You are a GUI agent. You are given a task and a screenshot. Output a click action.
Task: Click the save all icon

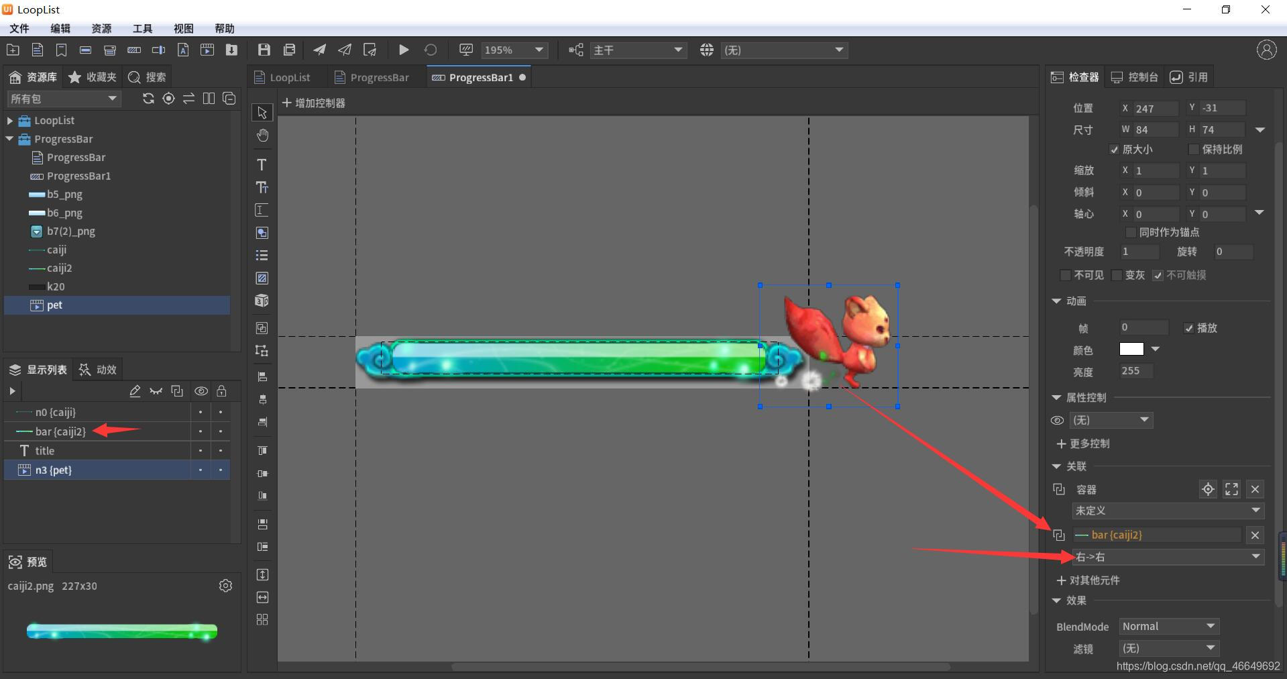point(289,50)
